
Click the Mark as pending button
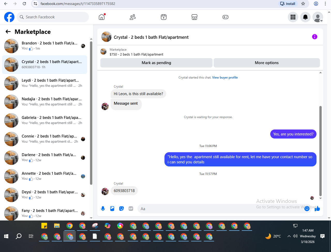click(156, 63)
